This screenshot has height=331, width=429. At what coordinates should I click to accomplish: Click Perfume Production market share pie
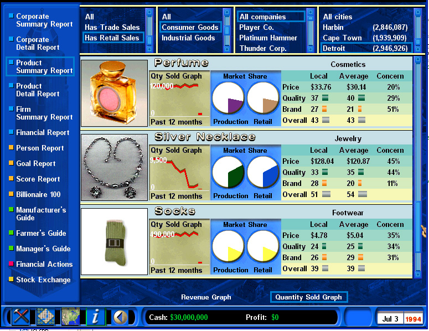(x=228, y=98)
